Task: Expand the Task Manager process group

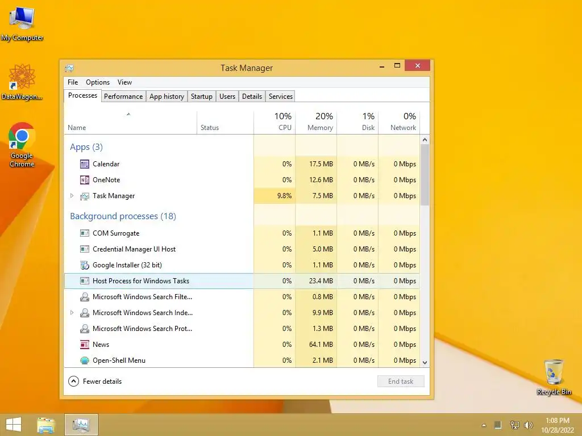Action: coord(72,195)
